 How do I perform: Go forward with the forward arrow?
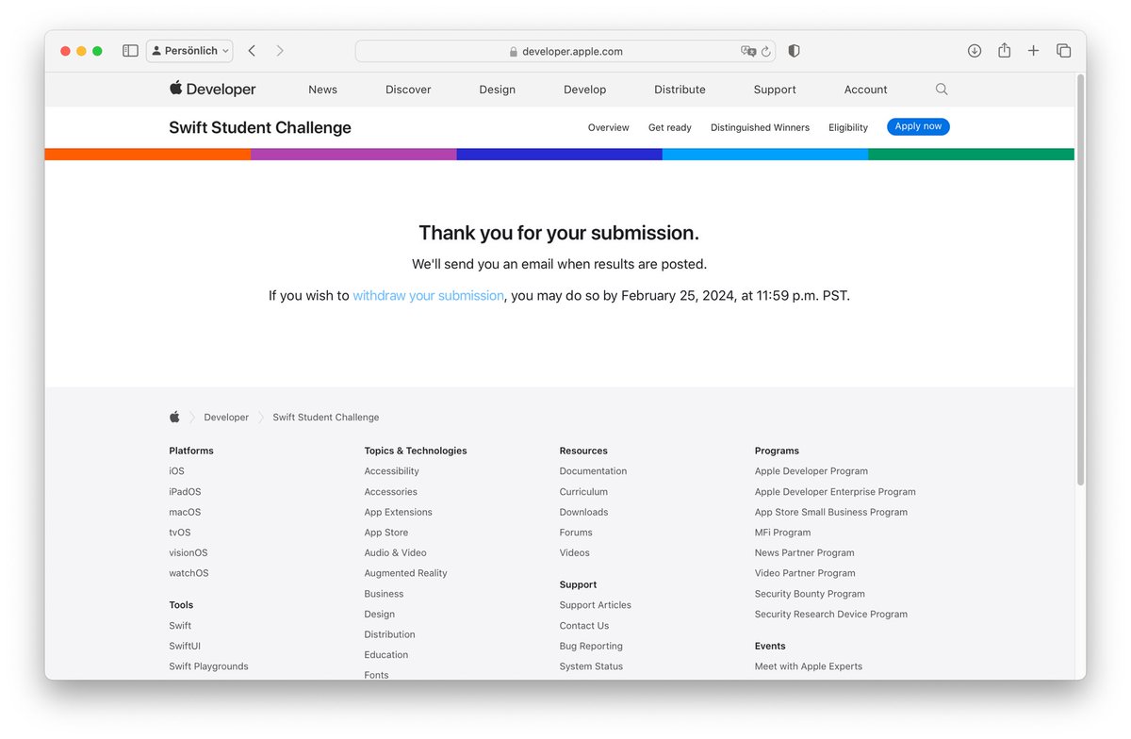click(280, 51)
